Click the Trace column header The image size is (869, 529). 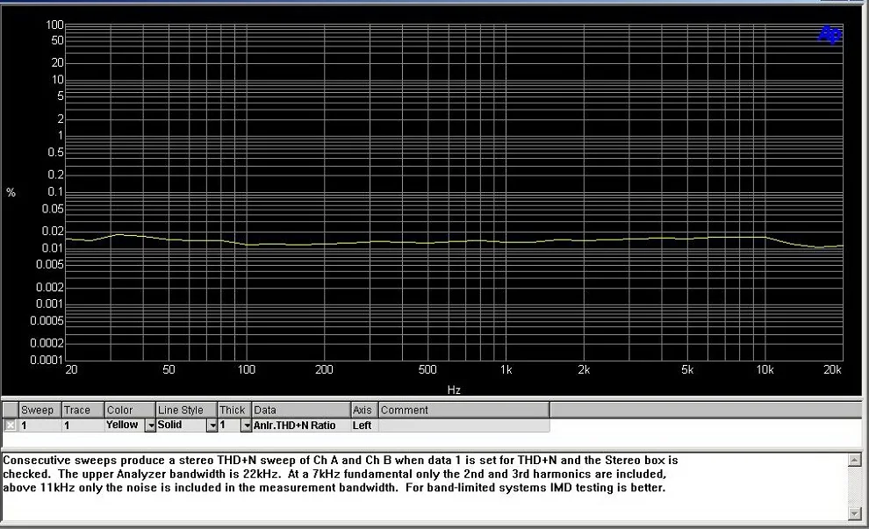83,410
